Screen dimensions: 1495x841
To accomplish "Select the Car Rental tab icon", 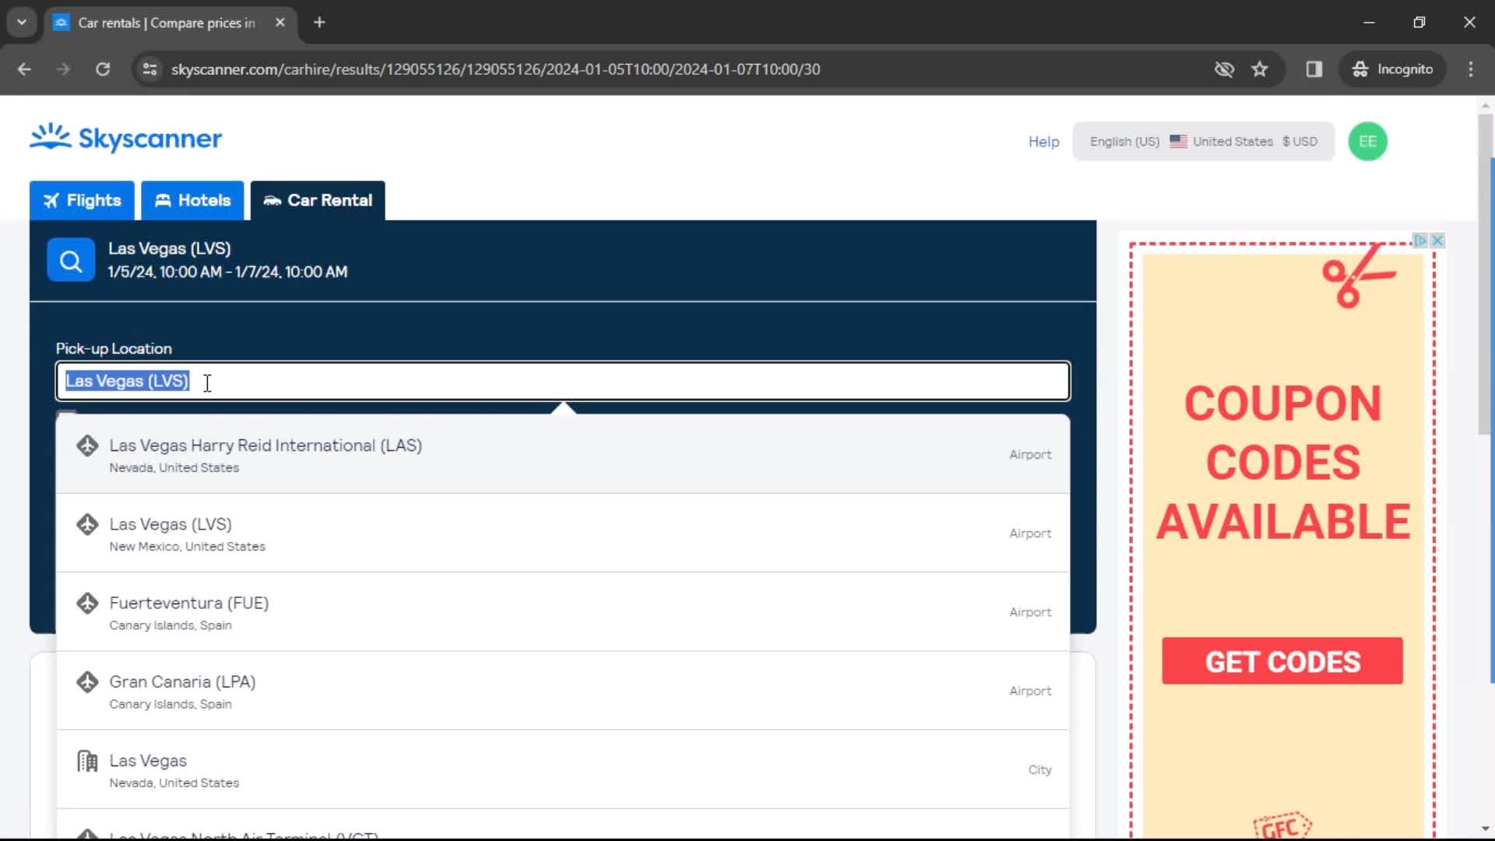I will tap(272, 199).
